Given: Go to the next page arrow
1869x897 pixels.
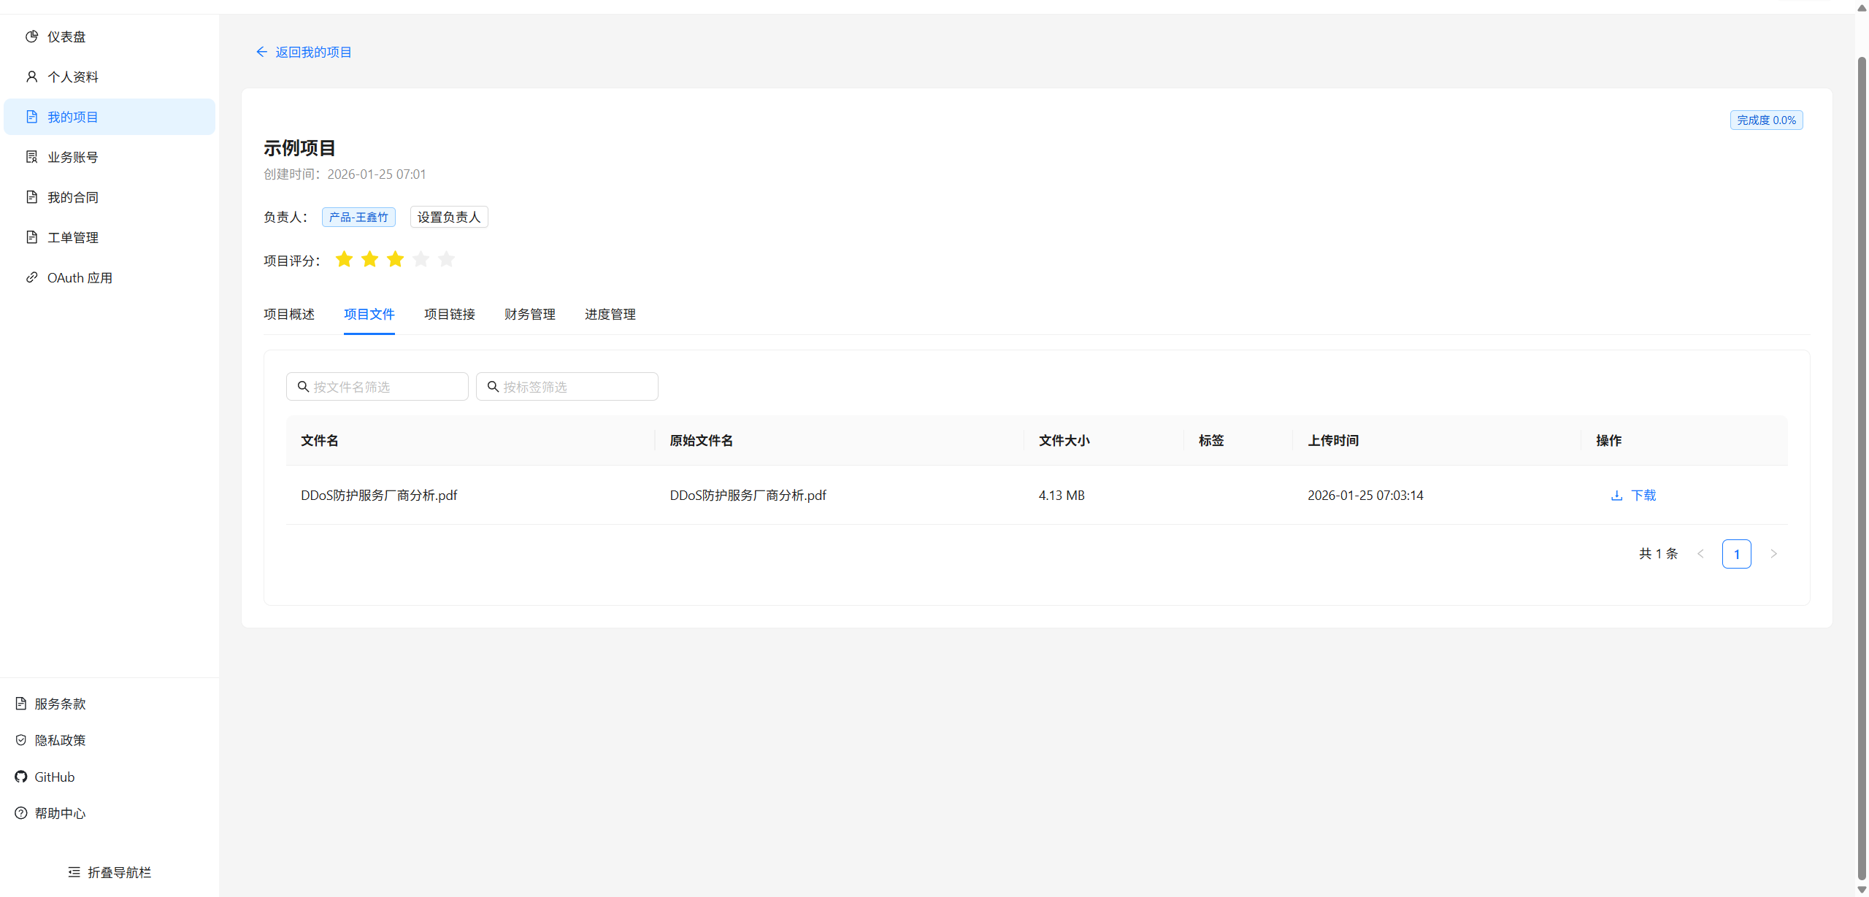Looking at the screenshot, I should [1773, 554].
